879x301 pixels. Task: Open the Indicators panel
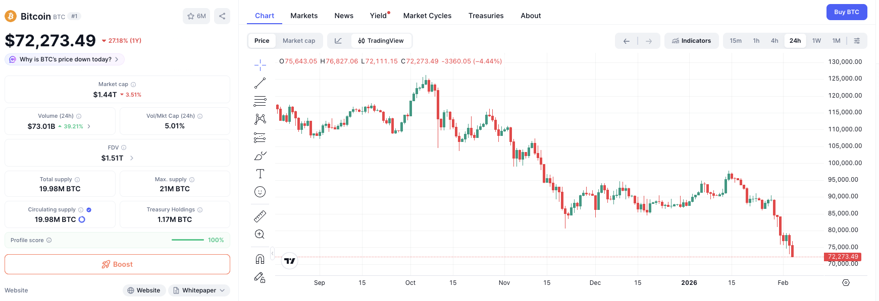(691, 41)
